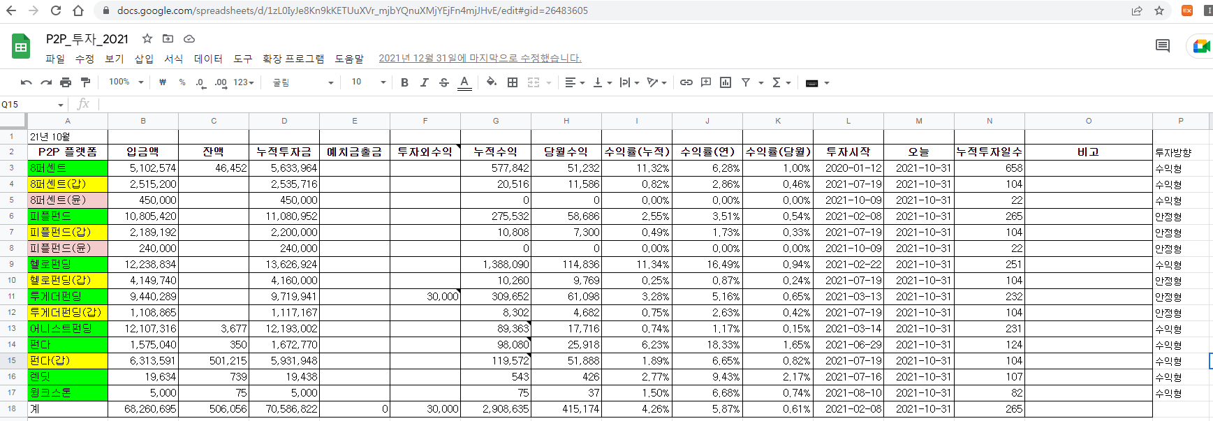Select row 15 header
The height and width of the screenshot is (421, 1213).
tap(12, 360)
